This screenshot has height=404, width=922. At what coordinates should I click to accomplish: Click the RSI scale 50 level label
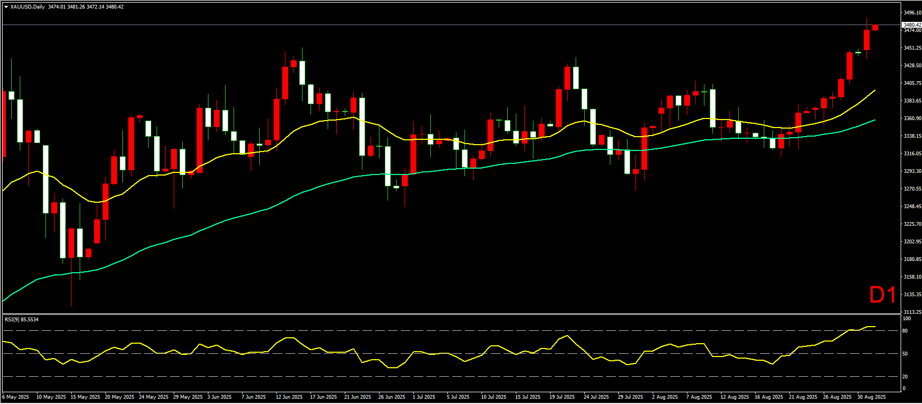tap(905, 354)
